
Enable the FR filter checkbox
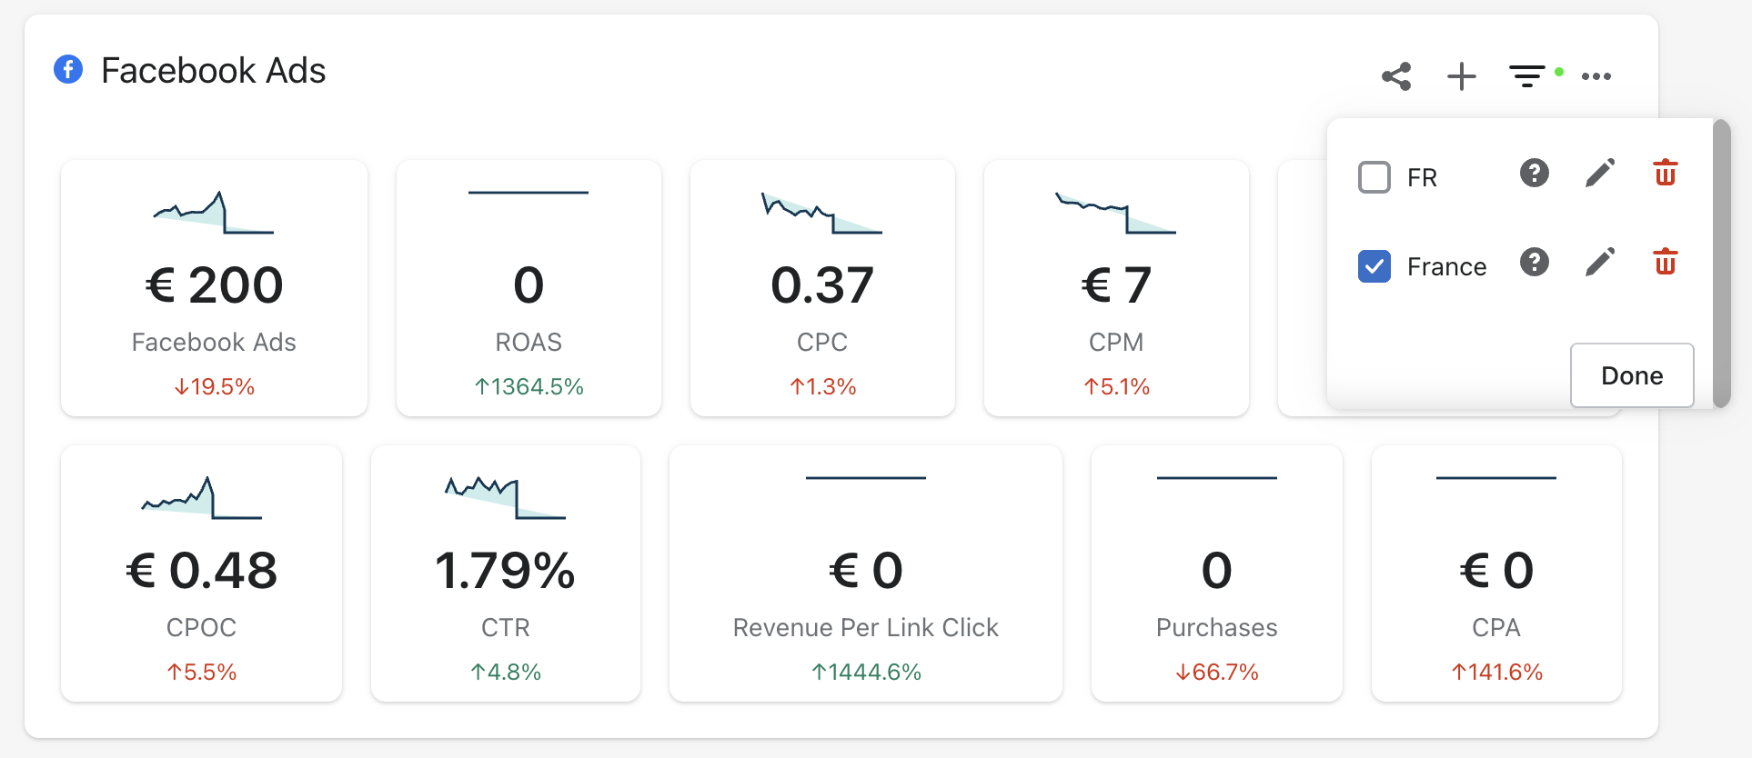pyautogui.click(x=1374, y=177)
